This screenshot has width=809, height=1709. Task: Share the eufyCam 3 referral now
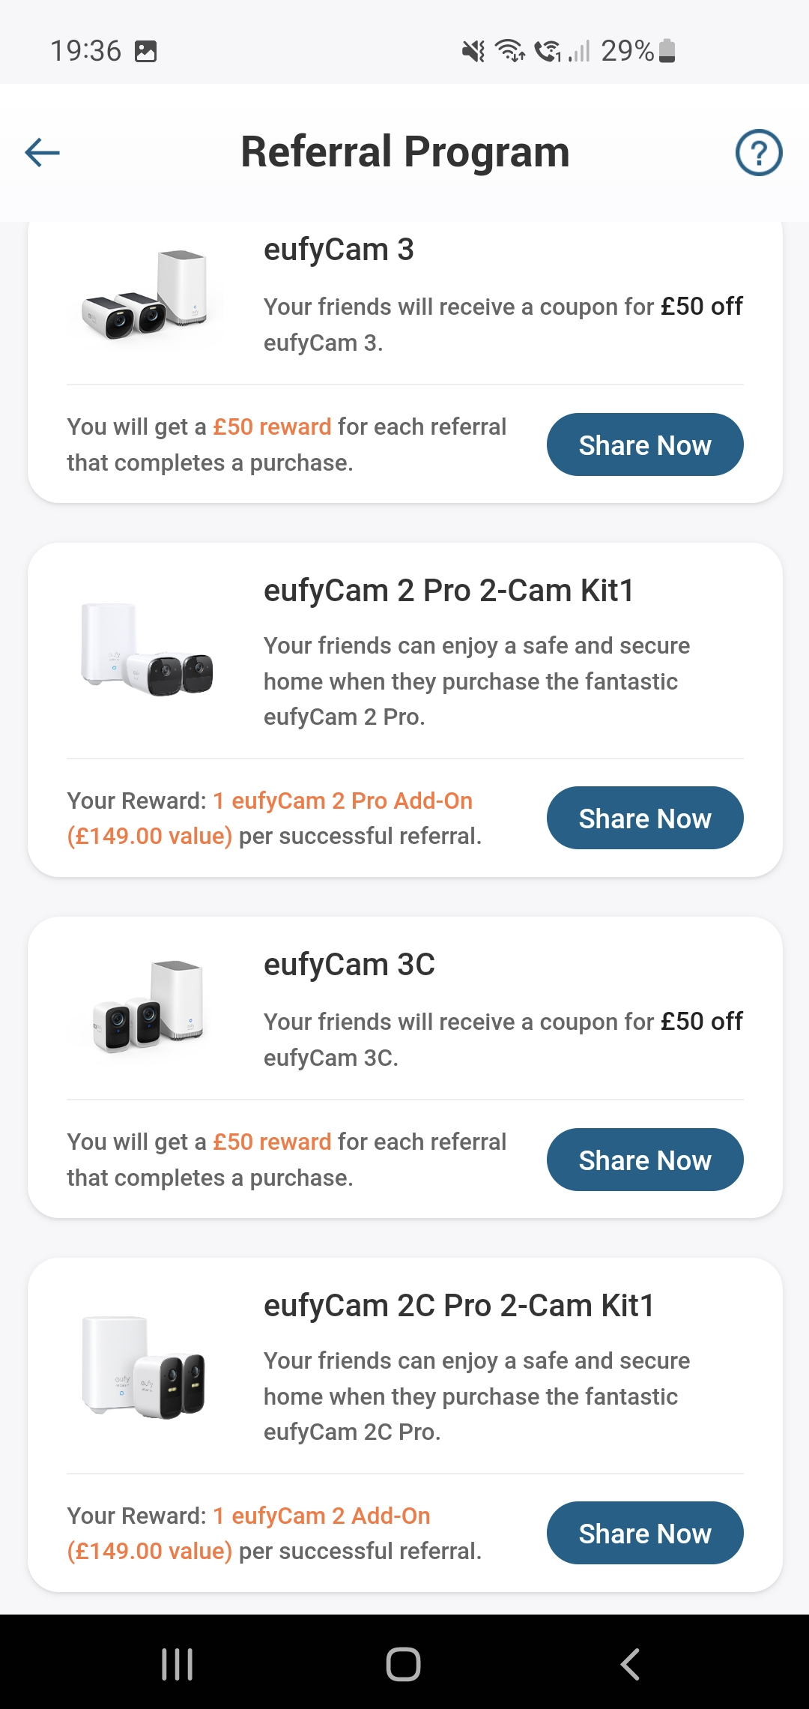[x=645, y=445]
